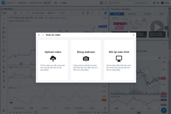Open the Dashboard menu item
This screenshot has height=114, width=171.
(x=22, y=3)
